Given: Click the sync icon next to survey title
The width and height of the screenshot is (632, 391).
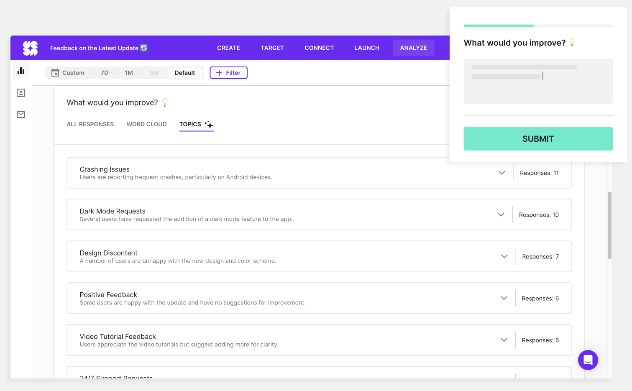Looking at the screenshot, I should 144,48.
